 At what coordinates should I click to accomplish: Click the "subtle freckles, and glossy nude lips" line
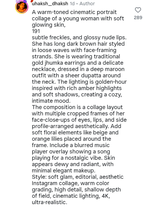[x=79, y=38]
